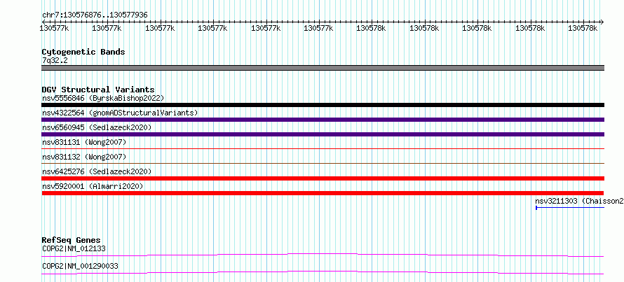
Task: Click the purple nsv4322564 variant bar
Action: click(x=323, y=120)
